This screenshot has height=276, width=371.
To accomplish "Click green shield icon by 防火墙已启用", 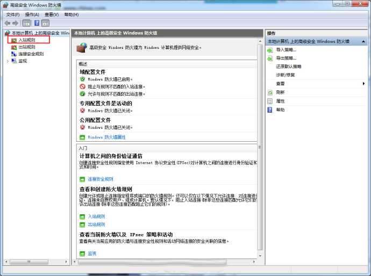I will 82,79.
